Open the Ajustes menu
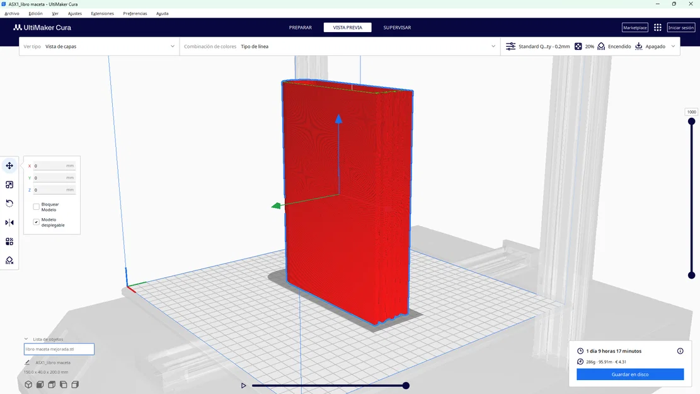 pos(75,13)
